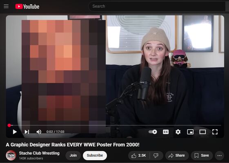Viewport: 229px width, 163px height.
Task: Go to YouTube home via logo
Action: tap(27, 7)
